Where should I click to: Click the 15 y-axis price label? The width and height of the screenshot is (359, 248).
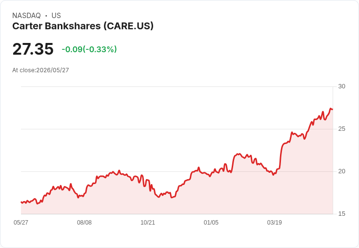click(x=341, y=214)
